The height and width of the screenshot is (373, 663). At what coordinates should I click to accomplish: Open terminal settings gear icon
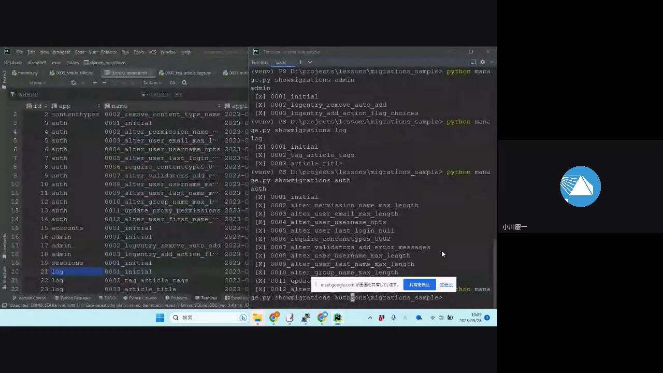point(483,62)
